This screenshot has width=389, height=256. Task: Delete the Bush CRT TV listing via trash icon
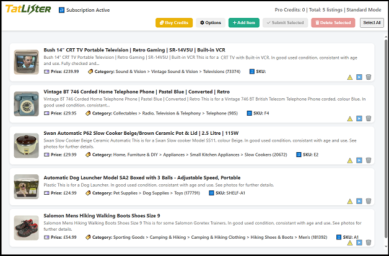[x=369, y=77]
